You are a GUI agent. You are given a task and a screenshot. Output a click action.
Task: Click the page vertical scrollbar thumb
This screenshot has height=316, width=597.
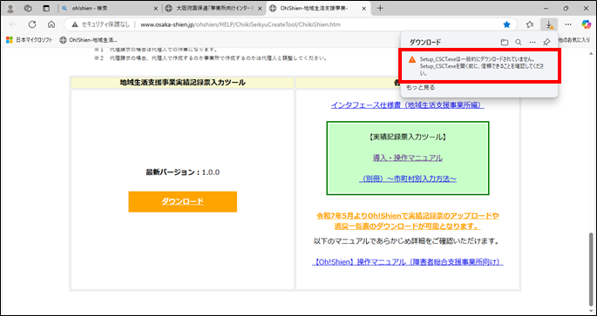coord(591,270)
